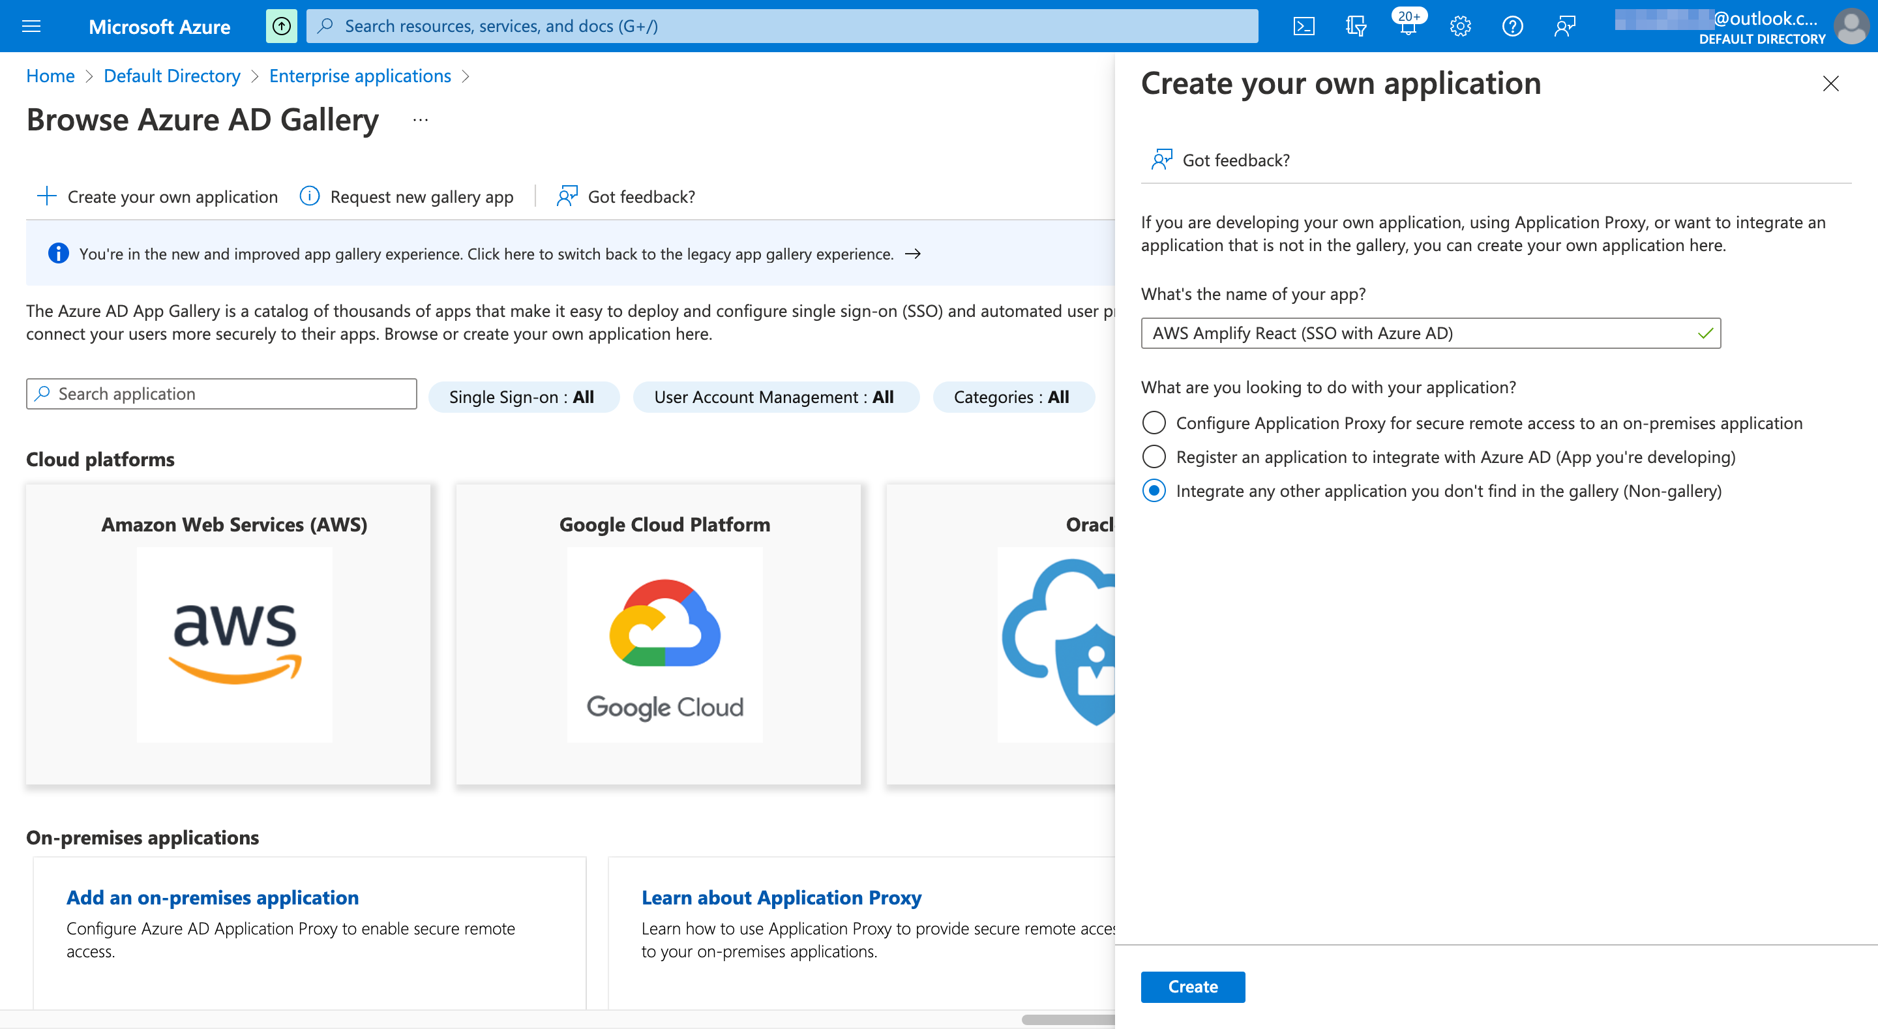
Task: Open the Single Sign-on filter
Action: point(523,396)
